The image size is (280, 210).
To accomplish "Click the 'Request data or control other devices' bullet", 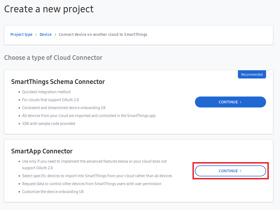I will click(92, 184).
